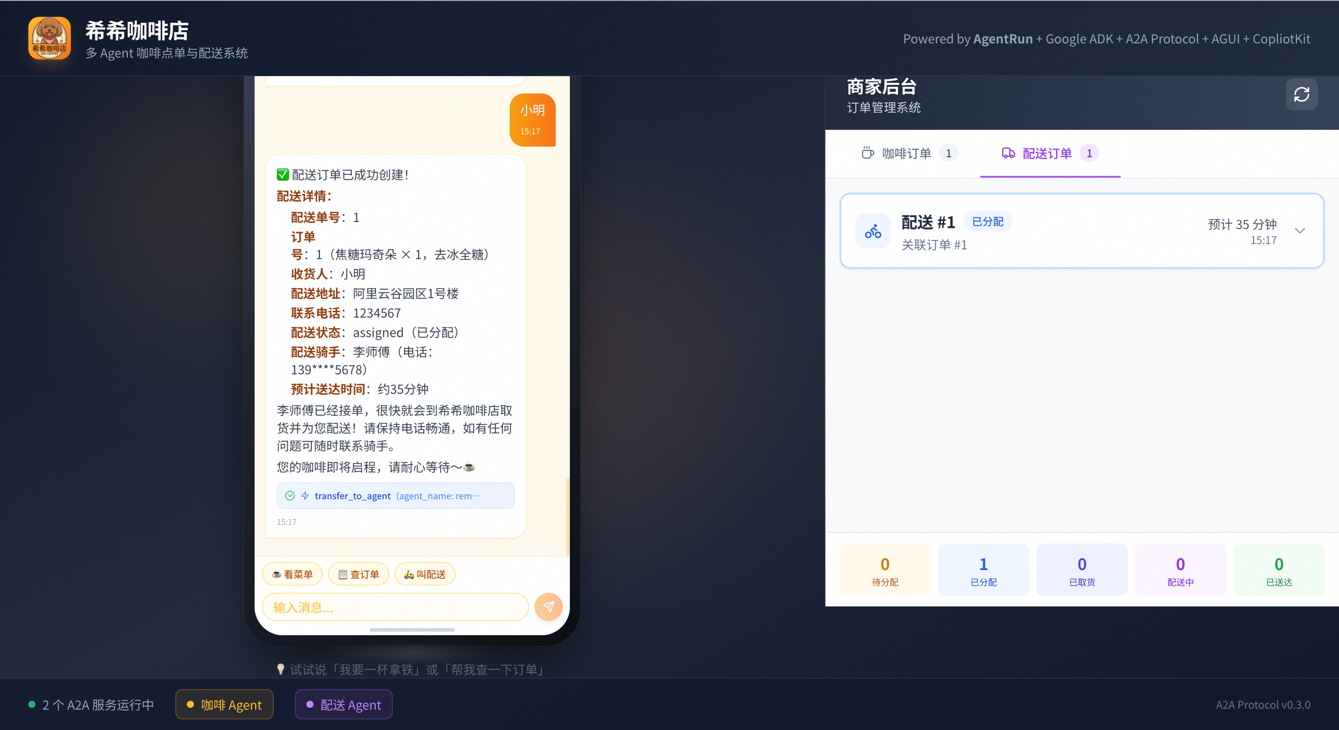Expand the 配送 #1 card chevron
1339x730 pixels.
[x=1300, y=231]
